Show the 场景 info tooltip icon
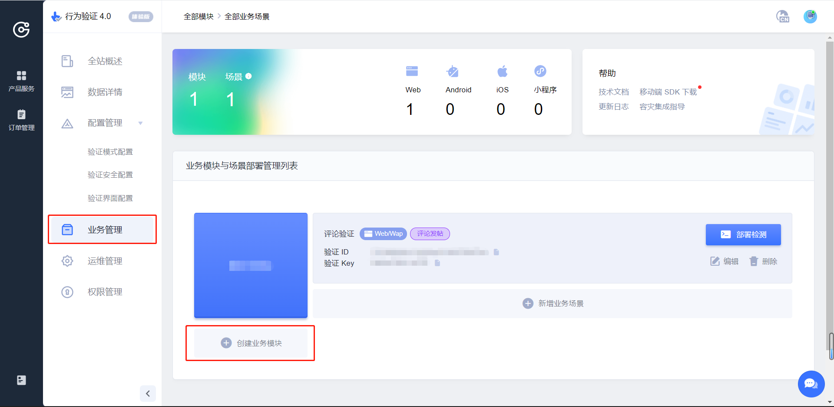 (248, 76)
